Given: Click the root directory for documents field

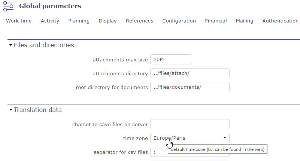Looking at the screenshot, I should [x=190, y=87].
